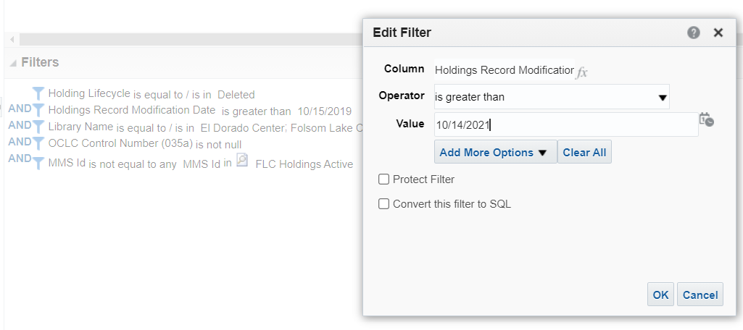Open the fx edit formula icon

click(582, 72)
